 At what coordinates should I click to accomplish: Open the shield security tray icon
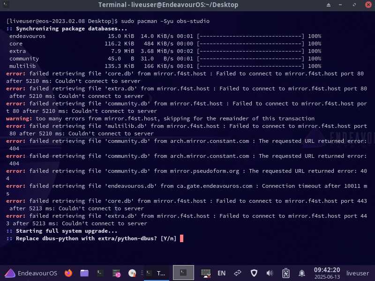[x=254, y=273]
